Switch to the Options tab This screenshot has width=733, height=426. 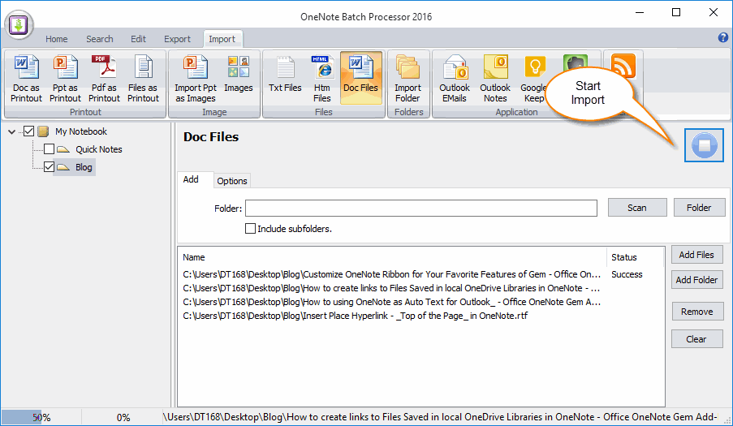[232, 181]
